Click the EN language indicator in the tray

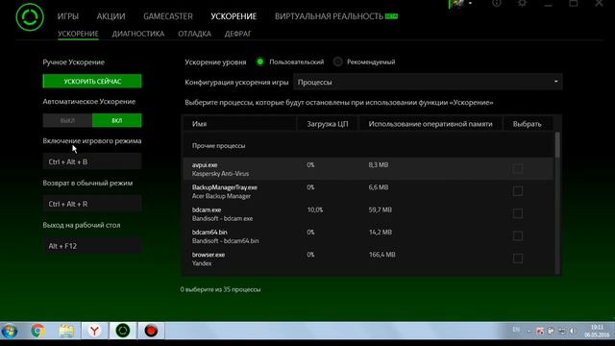pos(516,330)
